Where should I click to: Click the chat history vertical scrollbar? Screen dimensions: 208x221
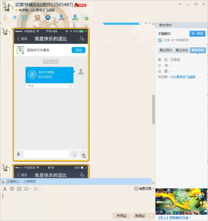tap(154, 109)
